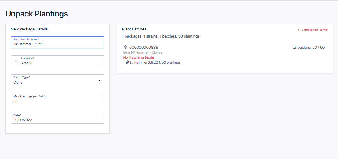338x159 pixels.
Task: Click 'Item 9# Hammer - Clones' label
Action: (x=143, y=52)
